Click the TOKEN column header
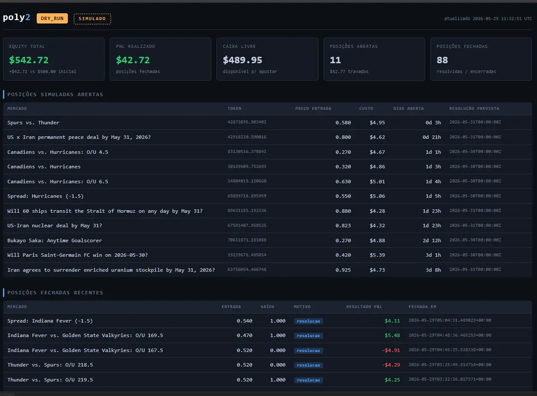537x396 pixels. pos(234,109)
